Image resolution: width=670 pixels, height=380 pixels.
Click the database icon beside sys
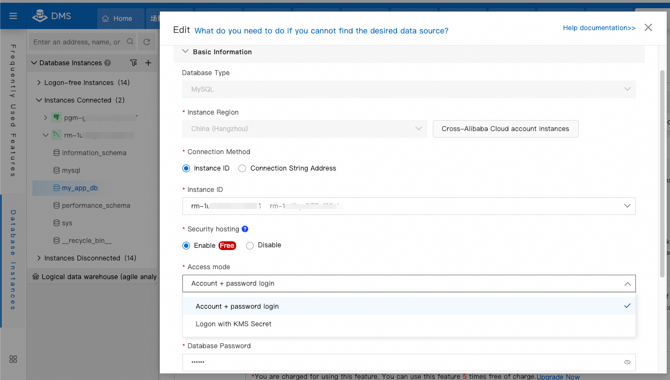tap(56, 223)
